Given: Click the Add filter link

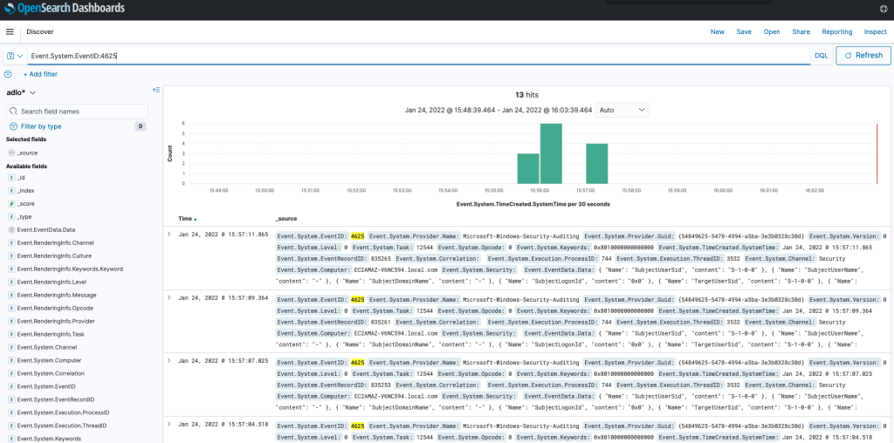Looking at the screenshot, I should pos(40,74).
